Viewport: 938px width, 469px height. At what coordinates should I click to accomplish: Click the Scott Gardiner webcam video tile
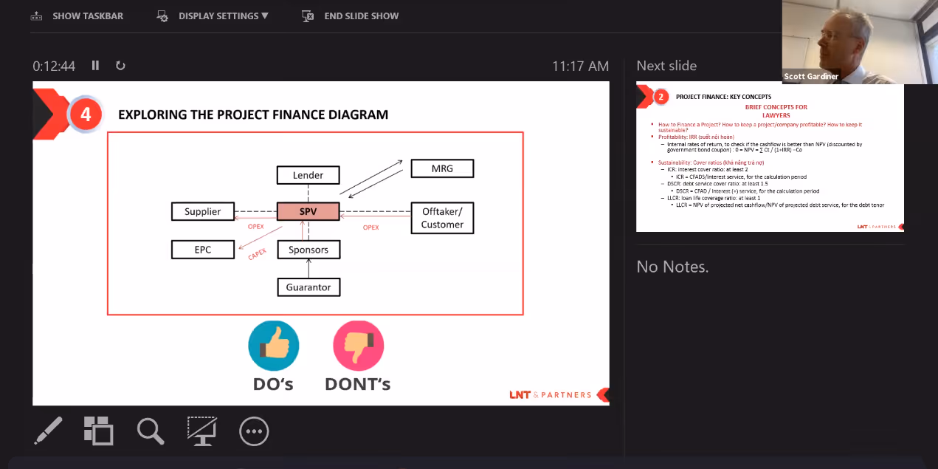click(860, 42)
